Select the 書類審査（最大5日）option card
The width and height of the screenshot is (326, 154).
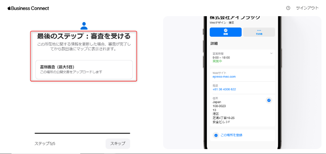[84, 70]
